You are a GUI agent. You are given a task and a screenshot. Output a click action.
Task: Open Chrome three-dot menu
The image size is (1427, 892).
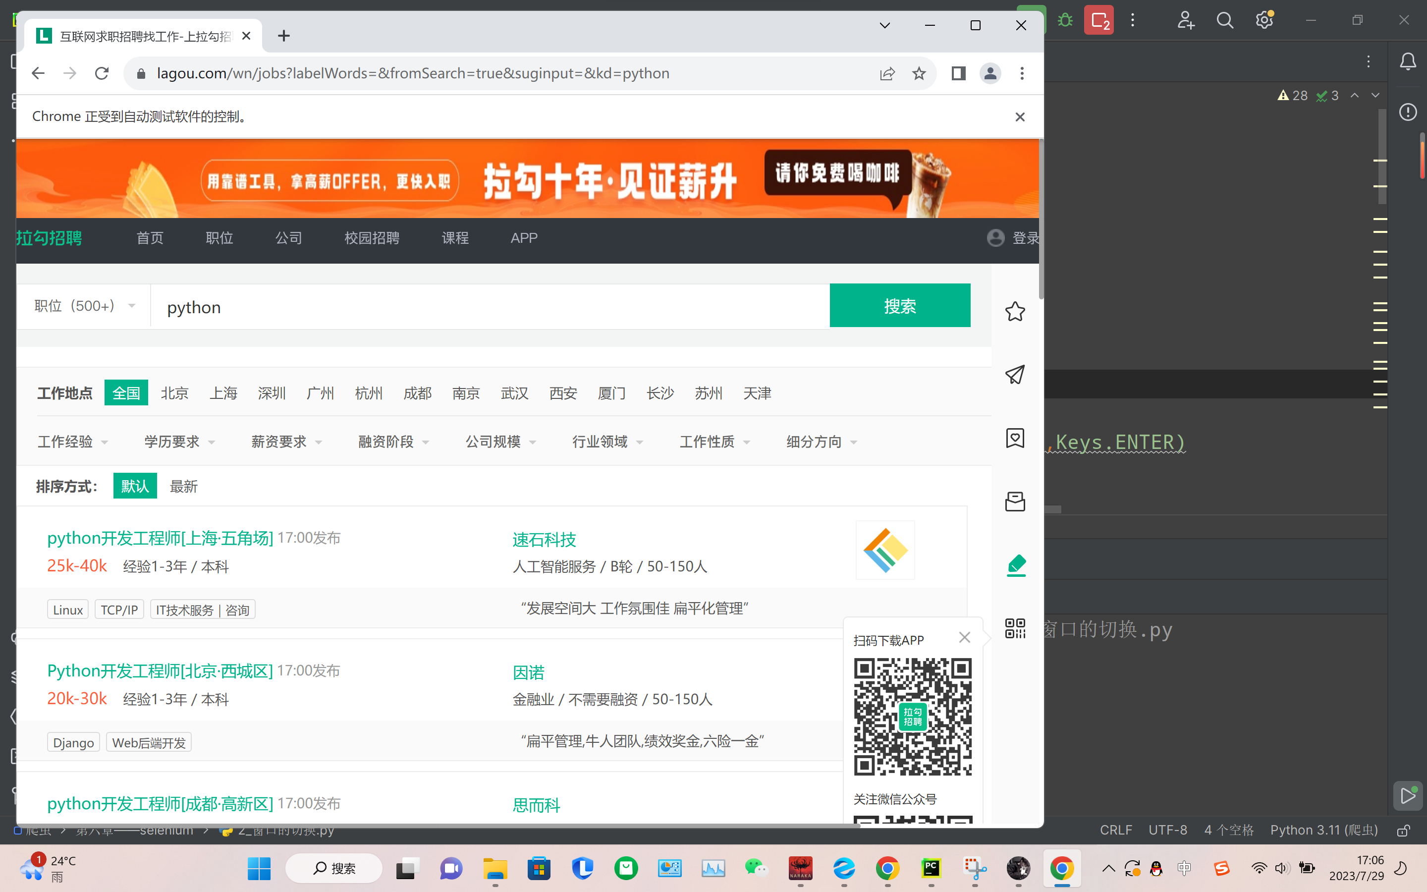pos(1022,73)
